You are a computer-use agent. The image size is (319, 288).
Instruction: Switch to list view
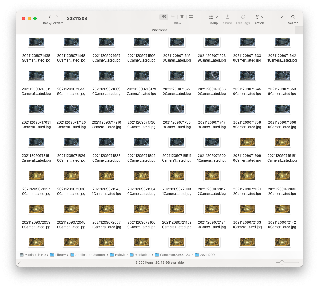[173, 17]
